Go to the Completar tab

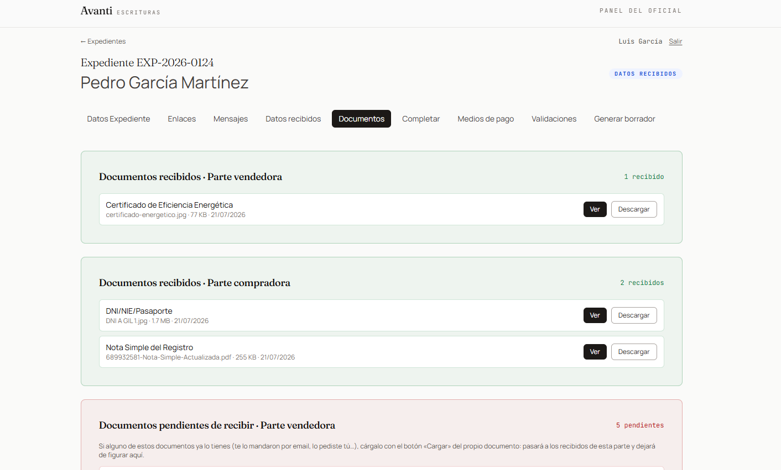pos(421,119)
